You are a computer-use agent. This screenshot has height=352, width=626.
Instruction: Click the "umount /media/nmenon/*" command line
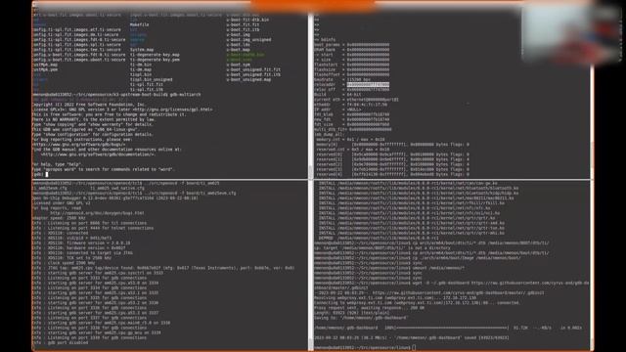389,268
